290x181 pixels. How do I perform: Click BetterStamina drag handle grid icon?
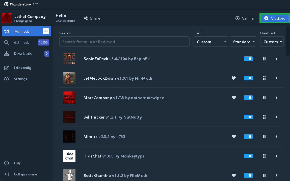point(264,175)
